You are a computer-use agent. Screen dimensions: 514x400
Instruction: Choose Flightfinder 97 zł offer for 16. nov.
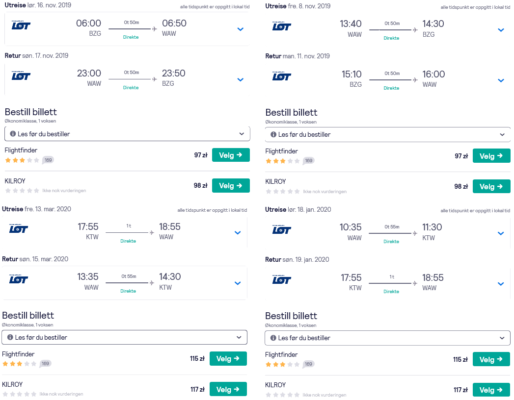click(231, 155)
